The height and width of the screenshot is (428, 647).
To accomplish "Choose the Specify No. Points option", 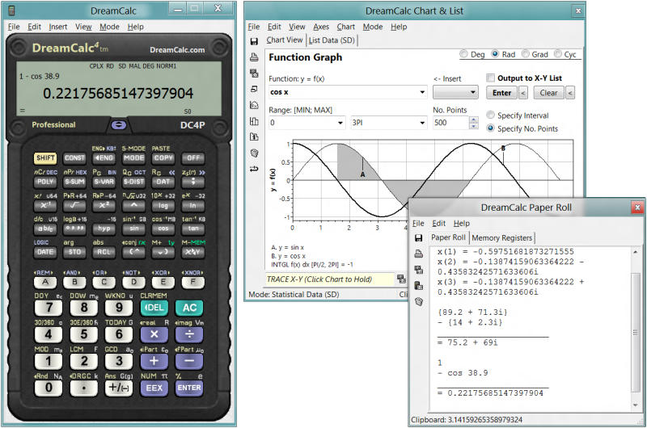I will (x=490, y=128).
